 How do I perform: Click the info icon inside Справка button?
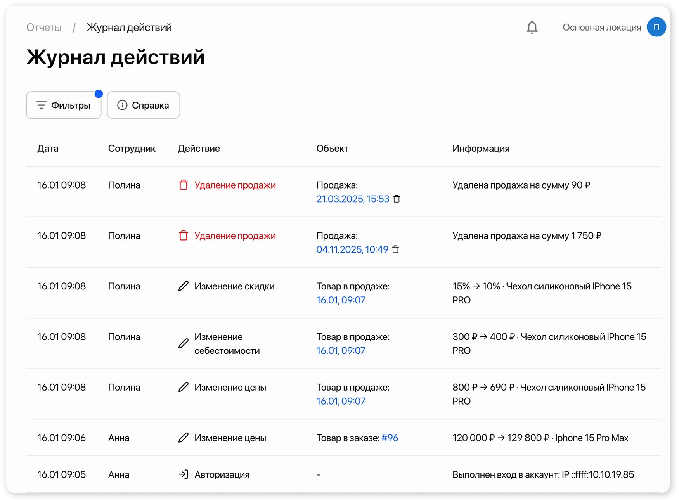(122, 105)
